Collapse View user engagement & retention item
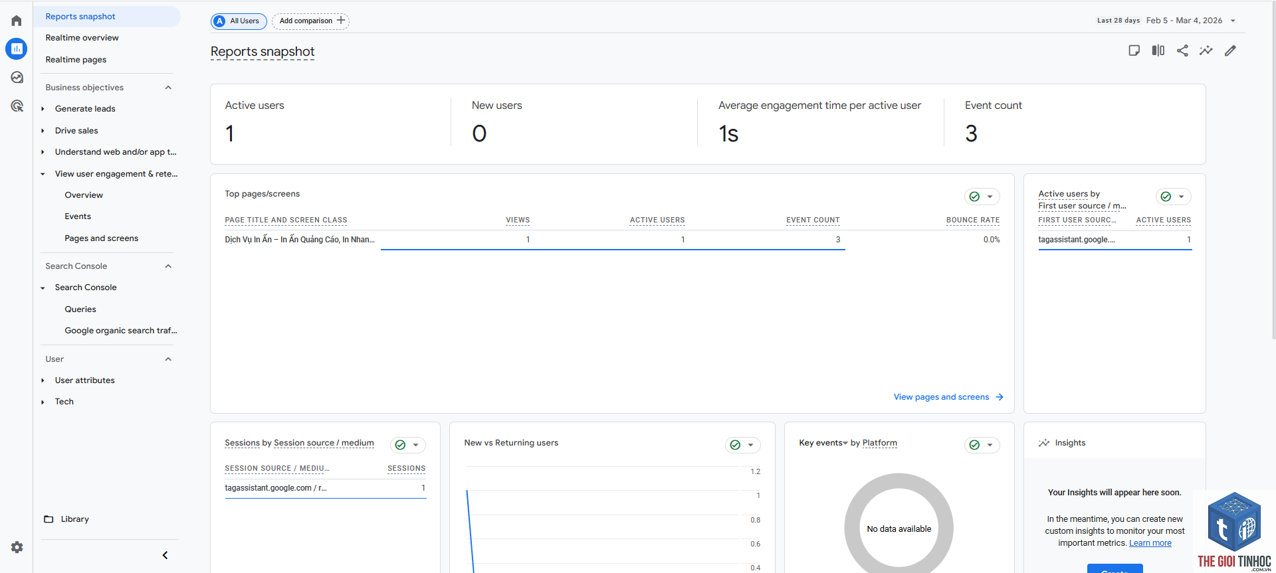This screenshot has height=573, width=1276. pyautogui.click(x=43, y=174)
